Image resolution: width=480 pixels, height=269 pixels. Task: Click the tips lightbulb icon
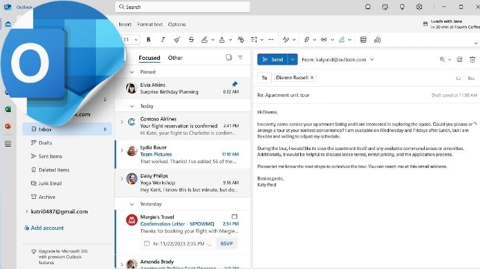[402, 7]
